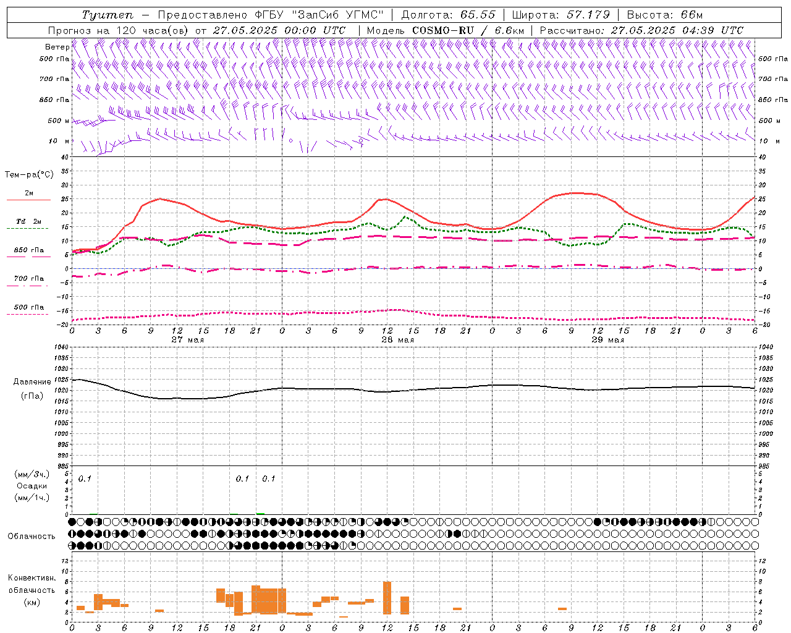791x633 pixels.
Task: Select the "Высота: 66м" elevation text
Action: pos(664,15)
